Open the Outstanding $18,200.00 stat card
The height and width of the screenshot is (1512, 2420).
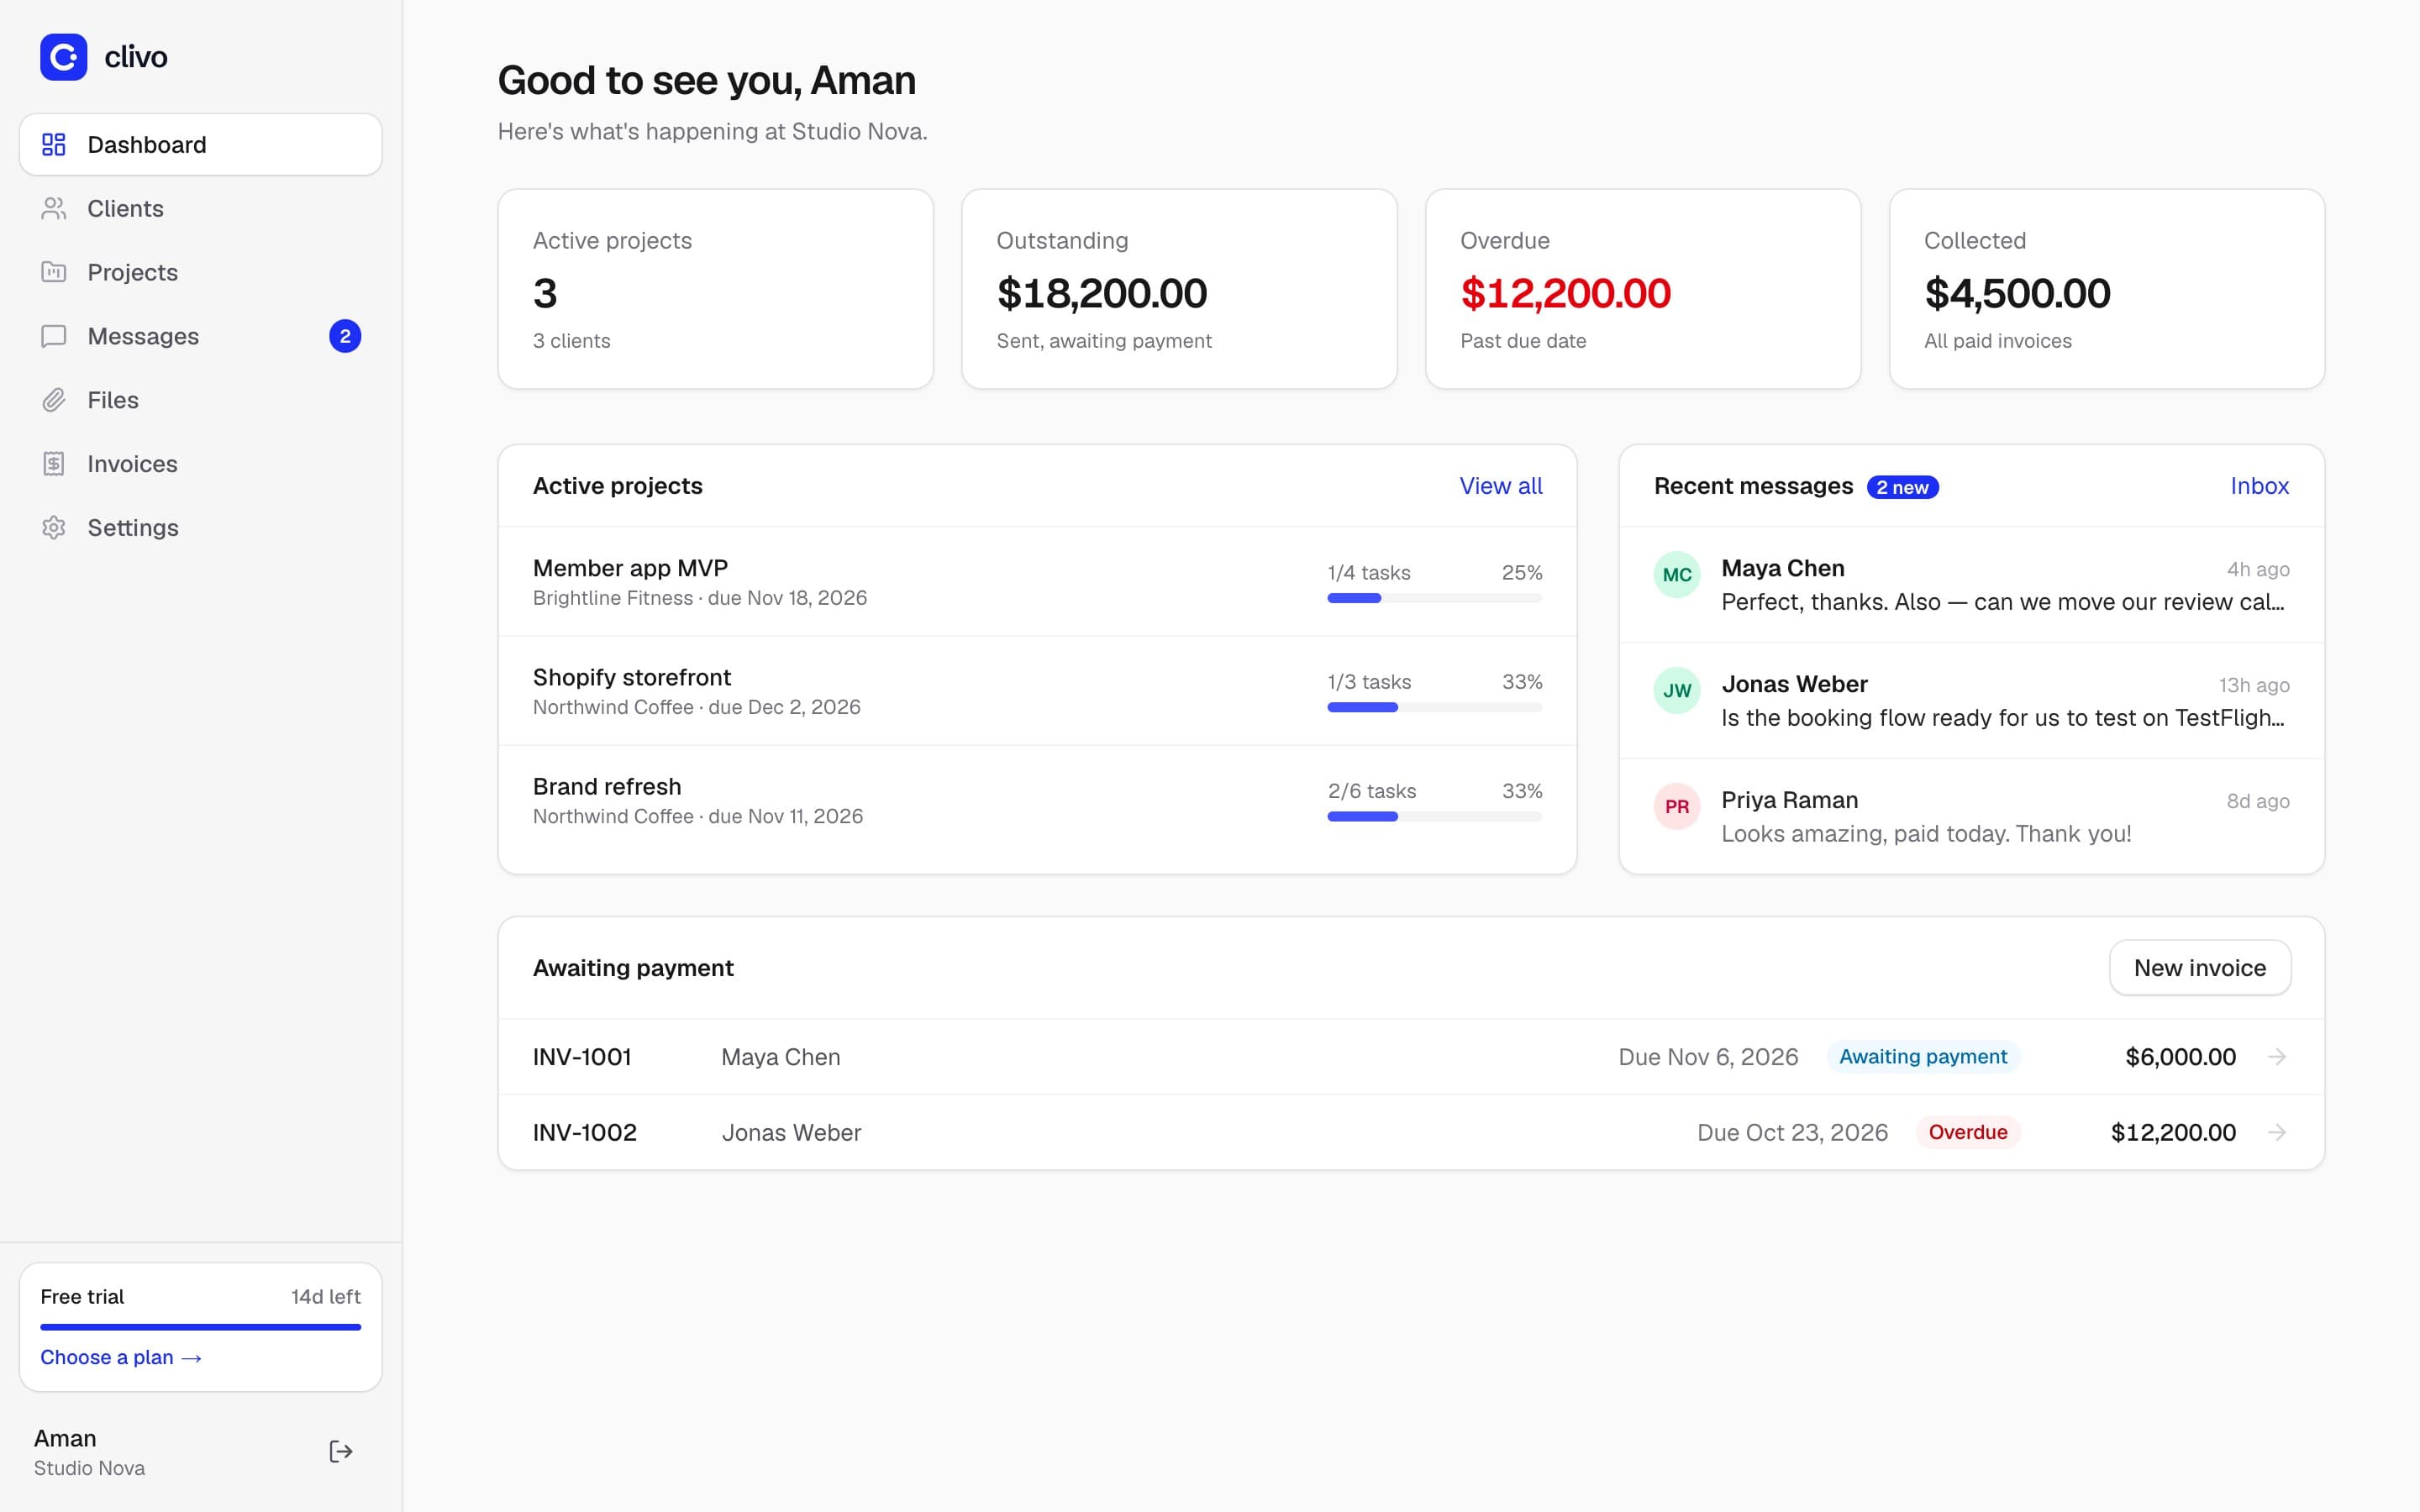pyautogui.click(x=1179, y=289)
